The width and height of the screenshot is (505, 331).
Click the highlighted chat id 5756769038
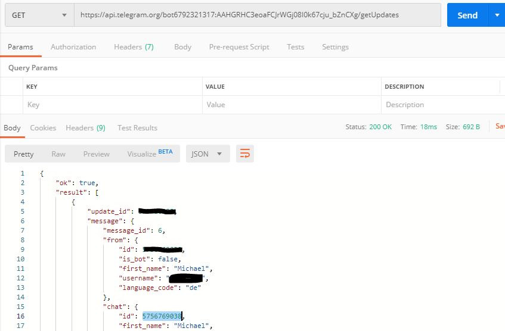[162, 316]
